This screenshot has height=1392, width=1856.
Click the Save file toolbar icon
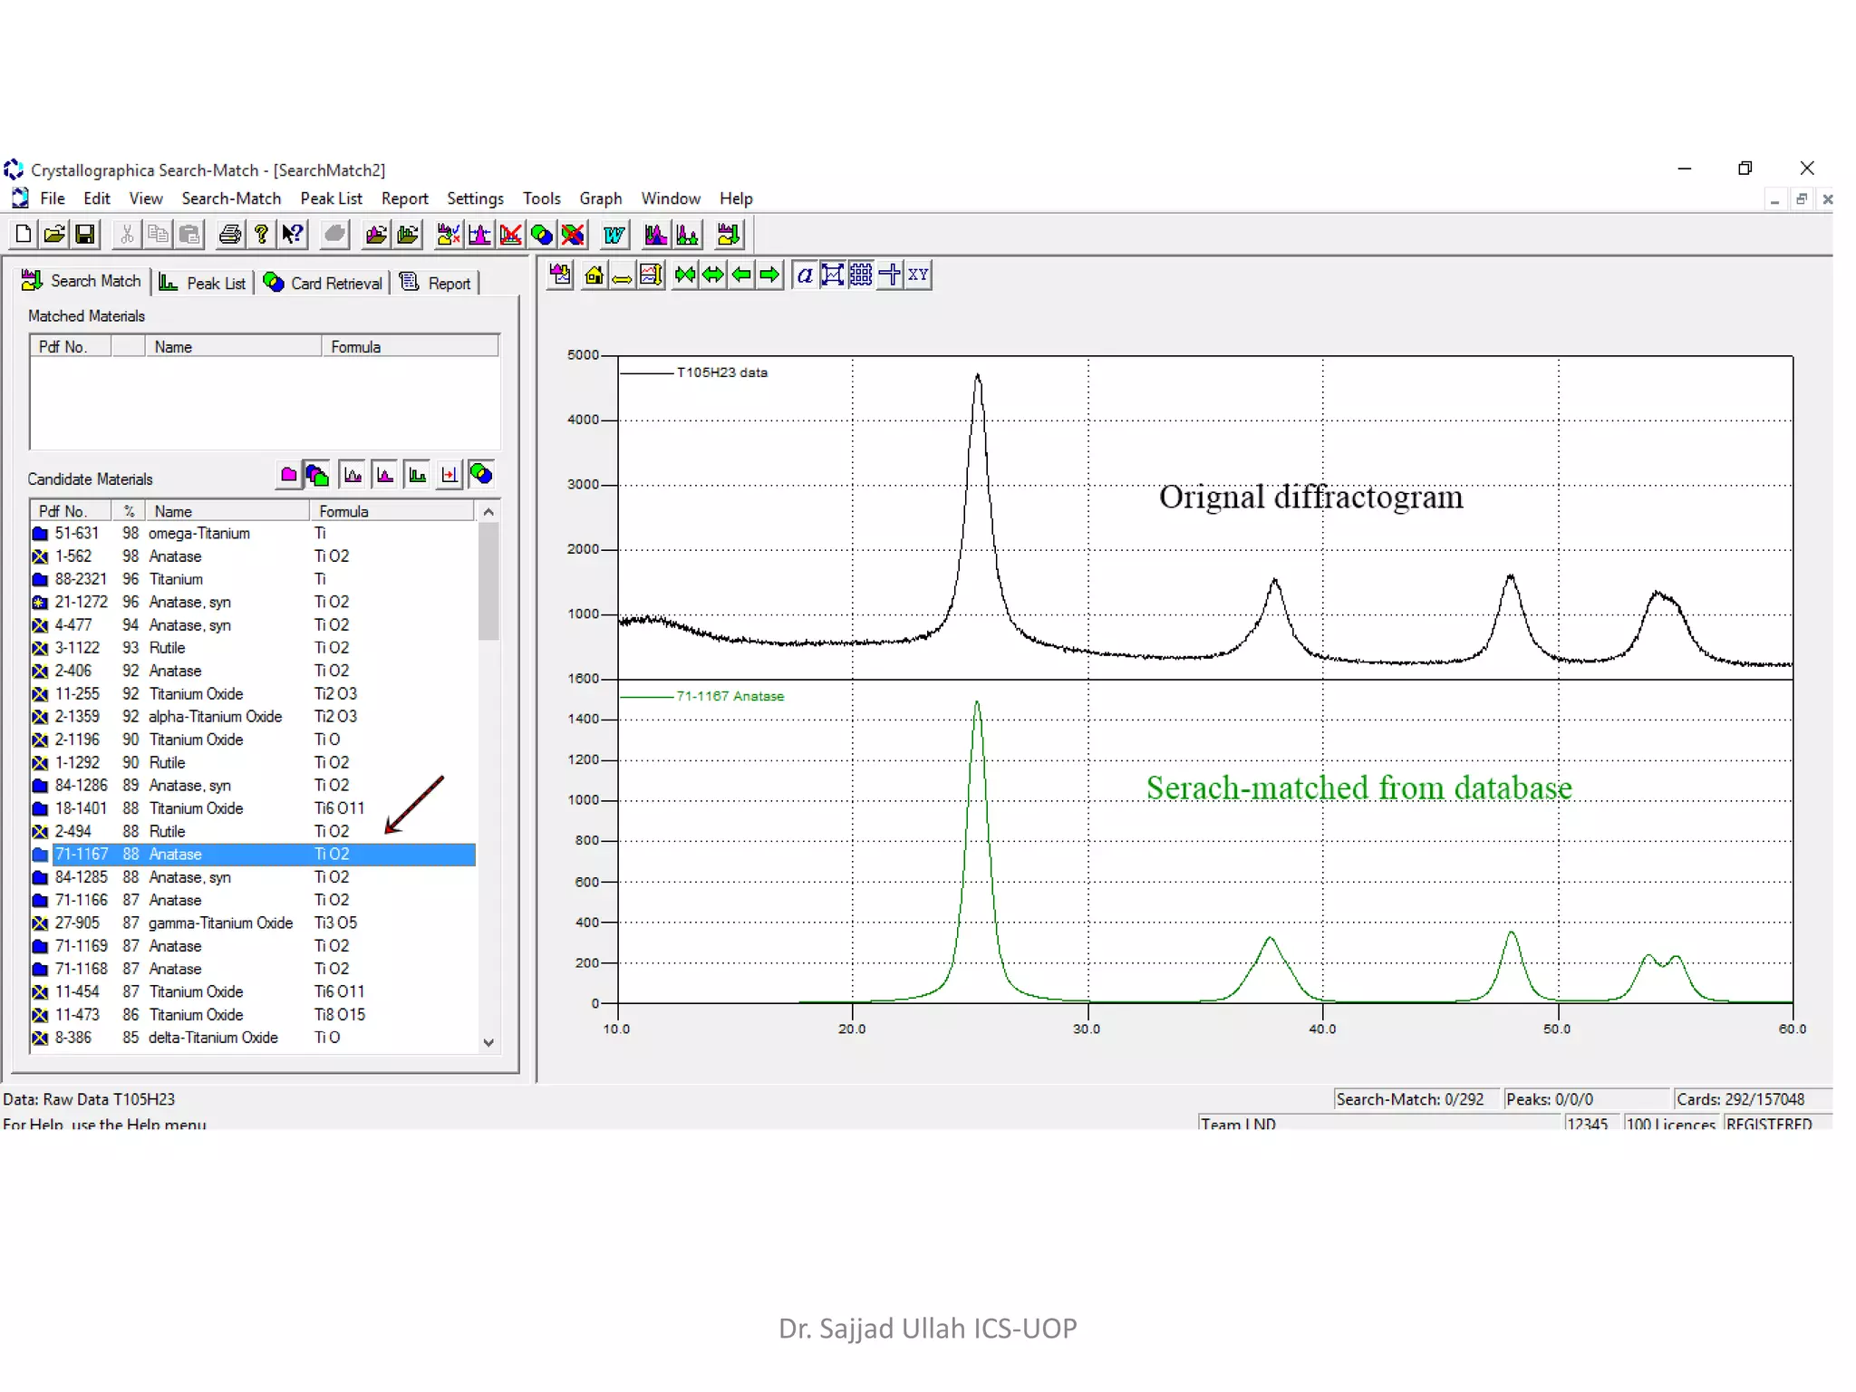coord(85,235)
